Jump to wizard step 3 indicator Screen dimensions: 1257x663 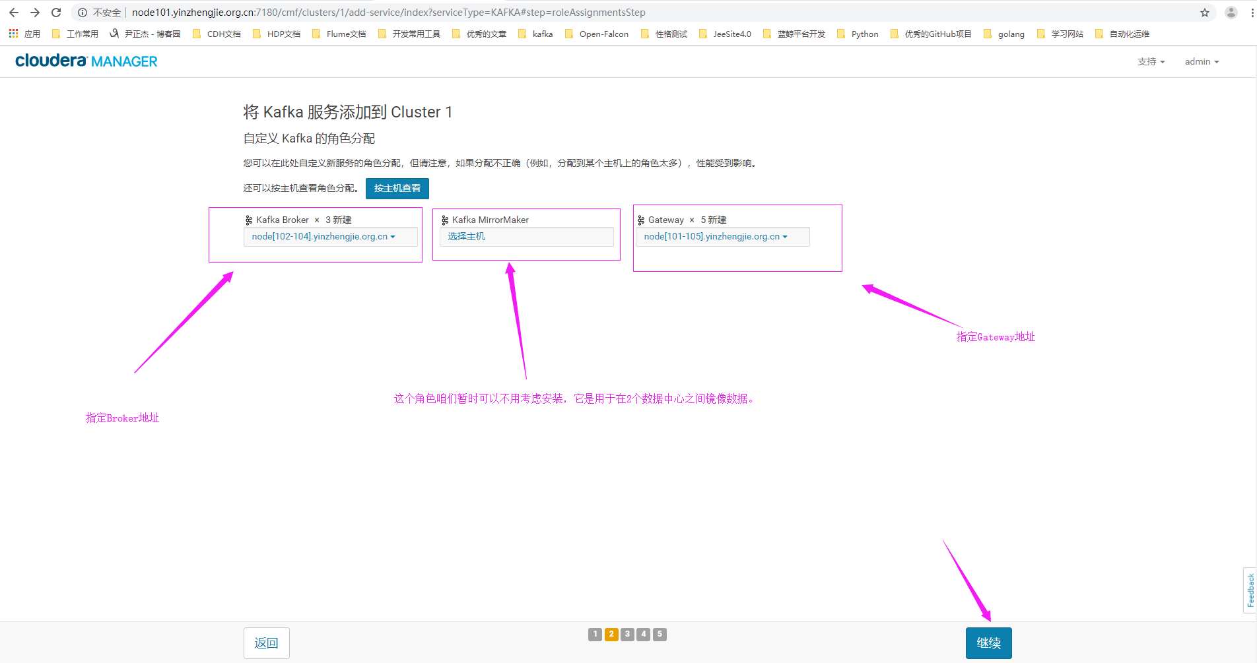pyautogui.click(x=627, y=634)
